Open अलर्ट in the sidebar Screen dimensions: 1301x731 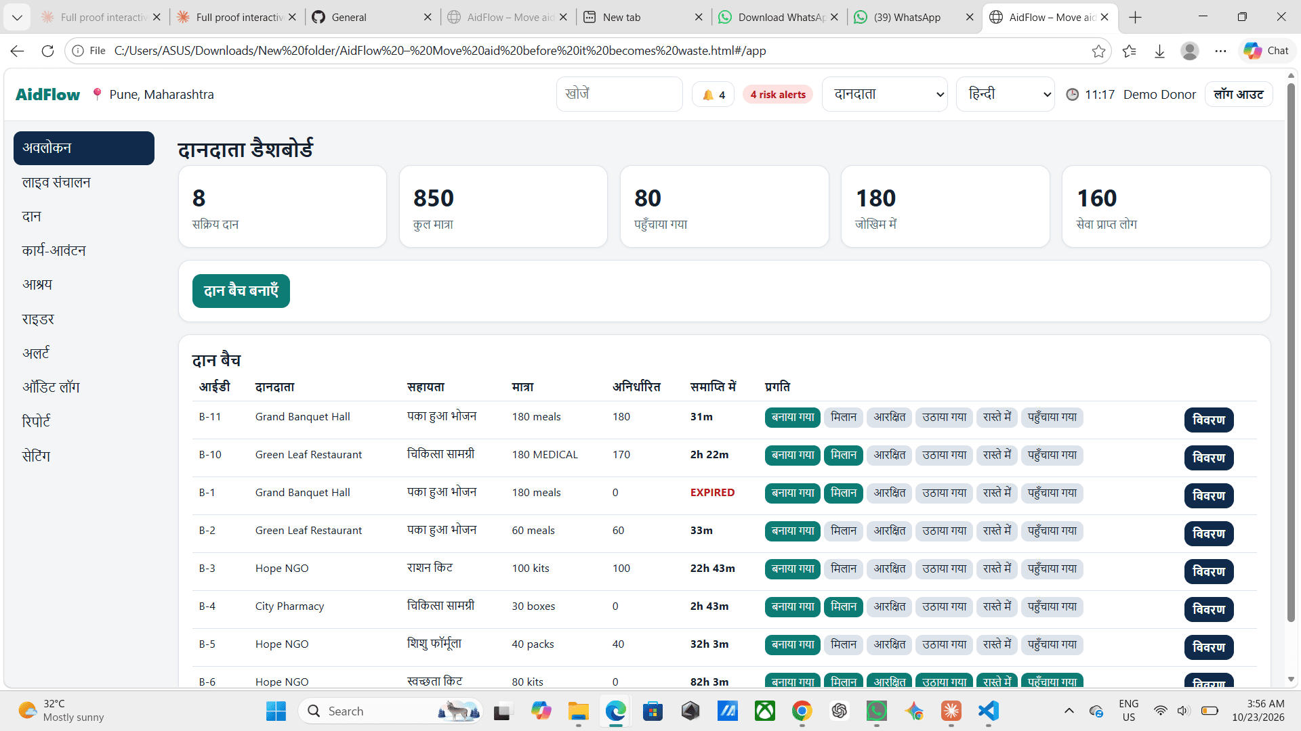(84, 353)
